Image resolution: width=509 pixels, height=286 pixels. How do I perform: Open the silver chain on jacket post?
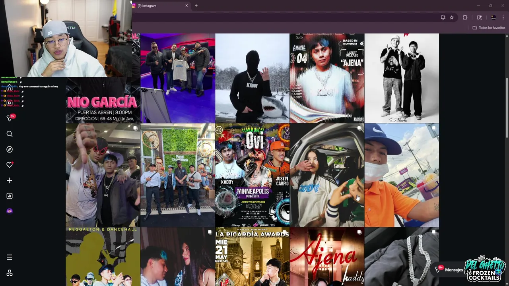coord(402,257)
